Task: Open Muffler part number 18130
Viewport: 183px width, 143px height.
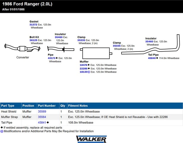Action: [x=83, y=72]
